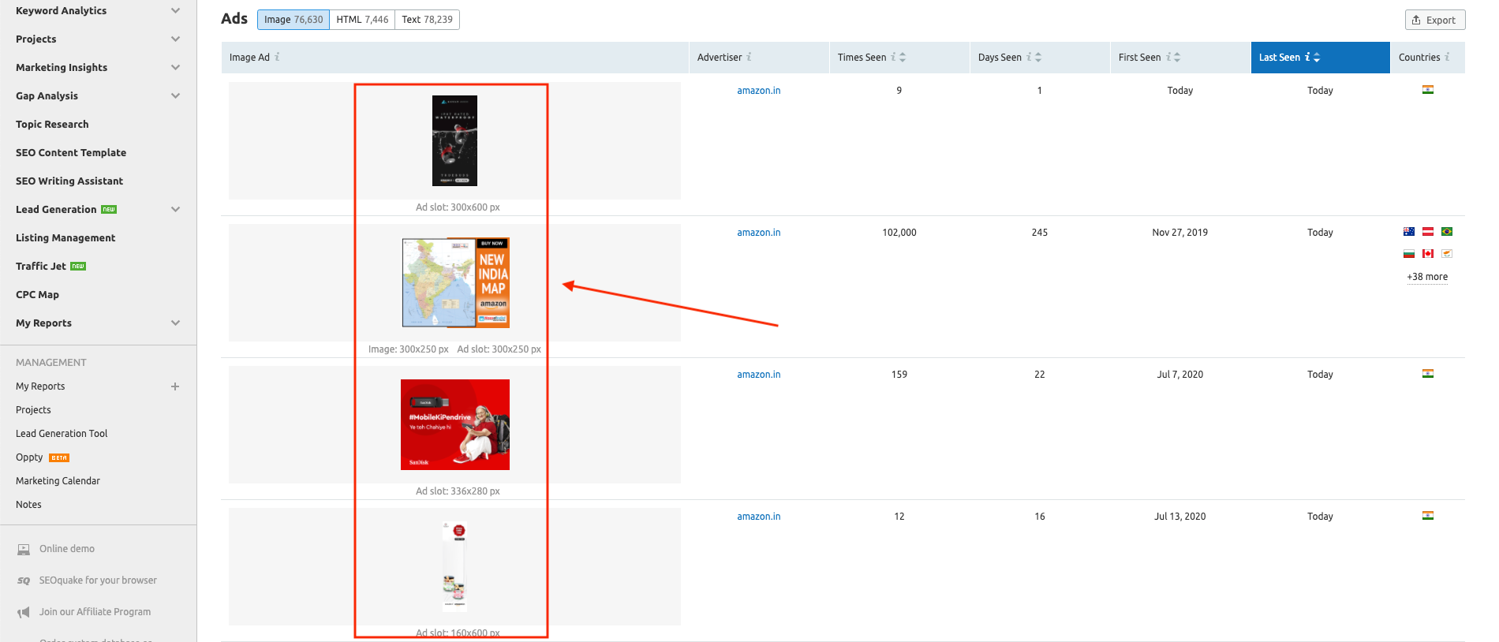Open the tall 160x600 ad thumbnail
The height and width of the screenshot is (642, 1499).
click(454, 566)
